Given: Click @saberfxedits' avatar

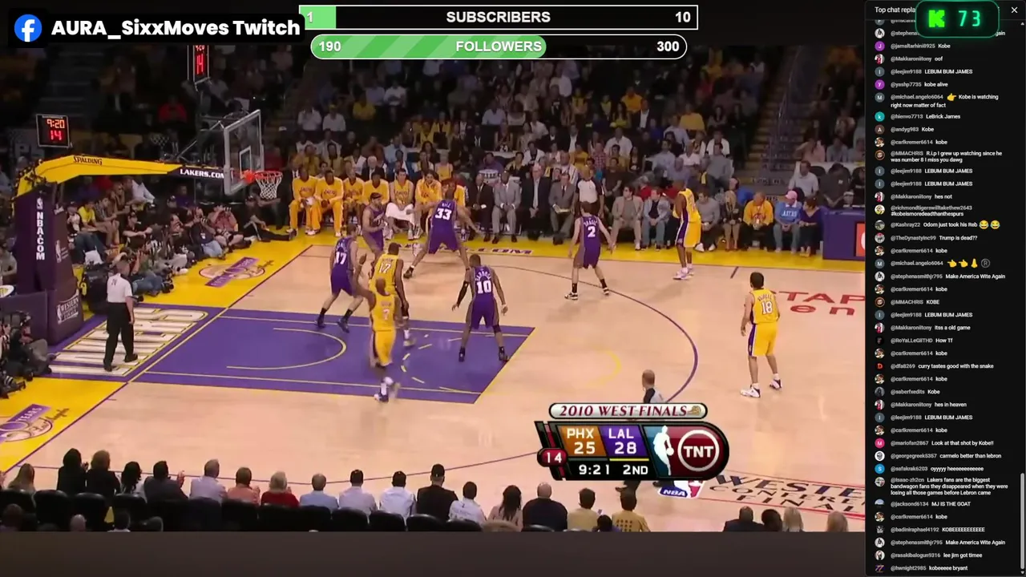Looking at the screenshot, I should coord(879,392).
